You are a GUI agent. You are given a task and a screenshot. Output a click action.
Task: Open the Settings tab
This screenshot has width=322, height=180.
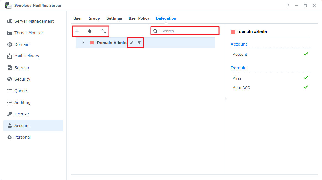point(114,18)
